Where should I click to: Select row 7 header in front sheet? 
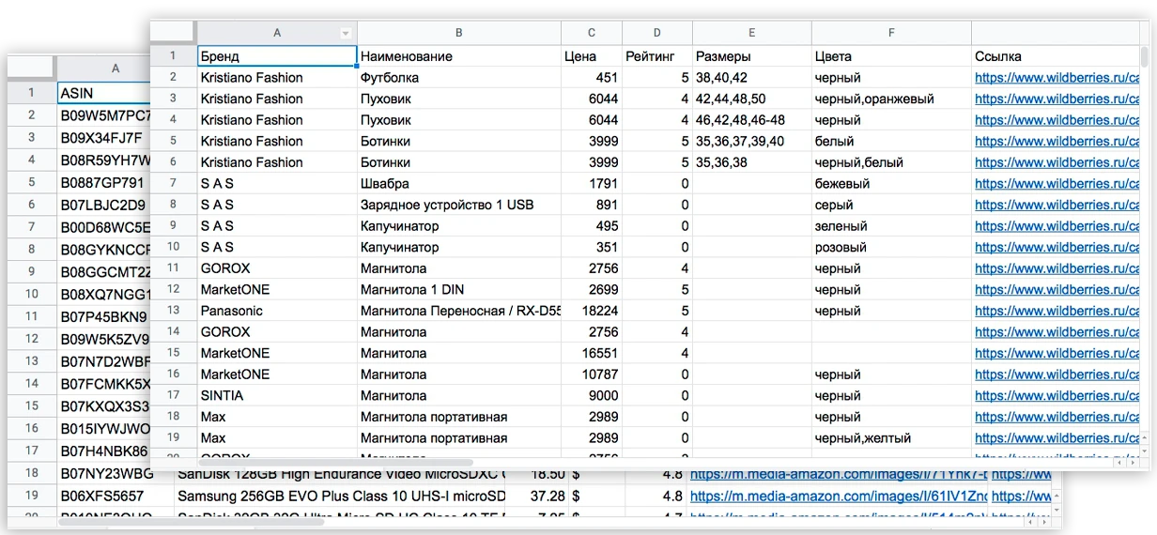[173, 183]
